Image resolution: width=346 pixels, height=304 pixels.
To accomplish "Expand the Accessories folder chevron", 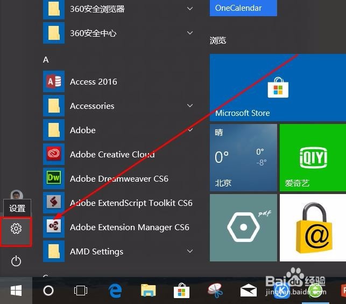I will [190, 106].
